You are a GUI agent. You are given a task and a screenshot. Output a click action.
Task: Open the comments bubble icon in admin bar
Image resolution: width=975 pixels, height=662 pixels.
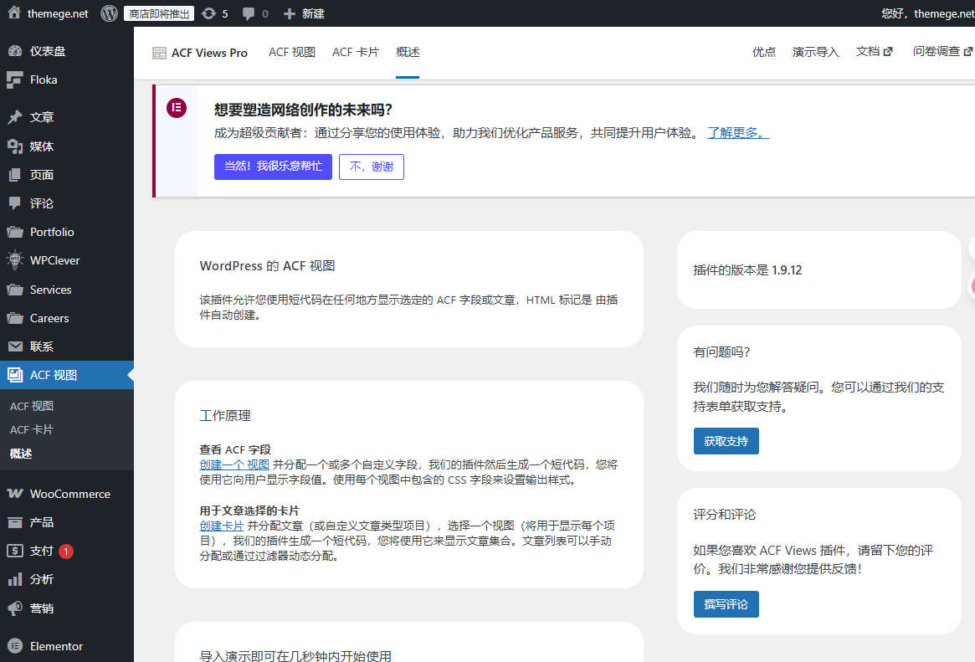click(x=248, y=13)
